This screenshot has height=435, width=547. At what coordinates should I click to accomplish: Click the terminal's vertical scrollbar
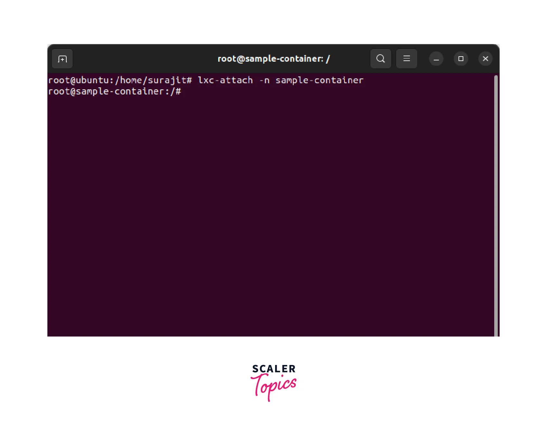496,206
